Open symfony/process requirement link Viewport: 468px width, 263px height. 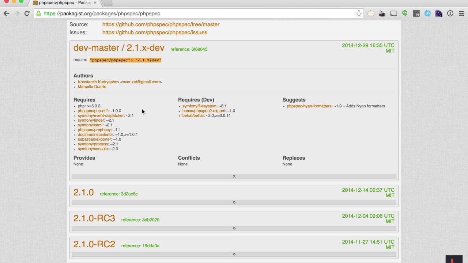click(x=93, y=144)
